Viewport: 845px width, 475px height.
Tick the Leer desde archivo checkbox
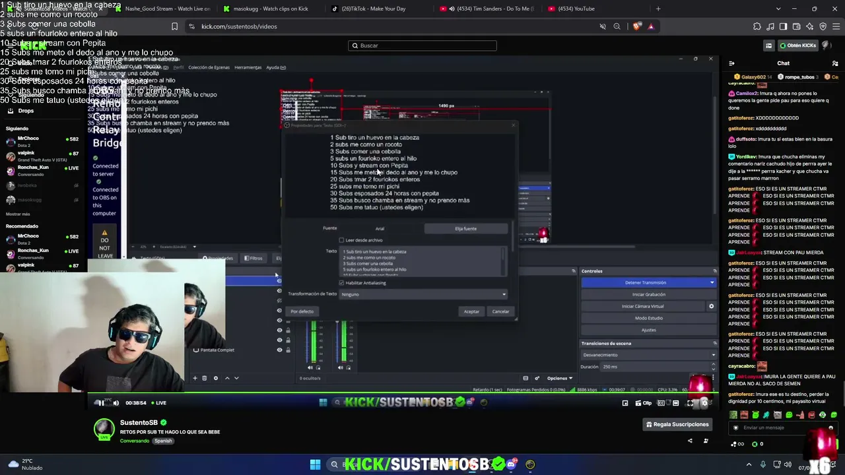(x=341, y=240)
